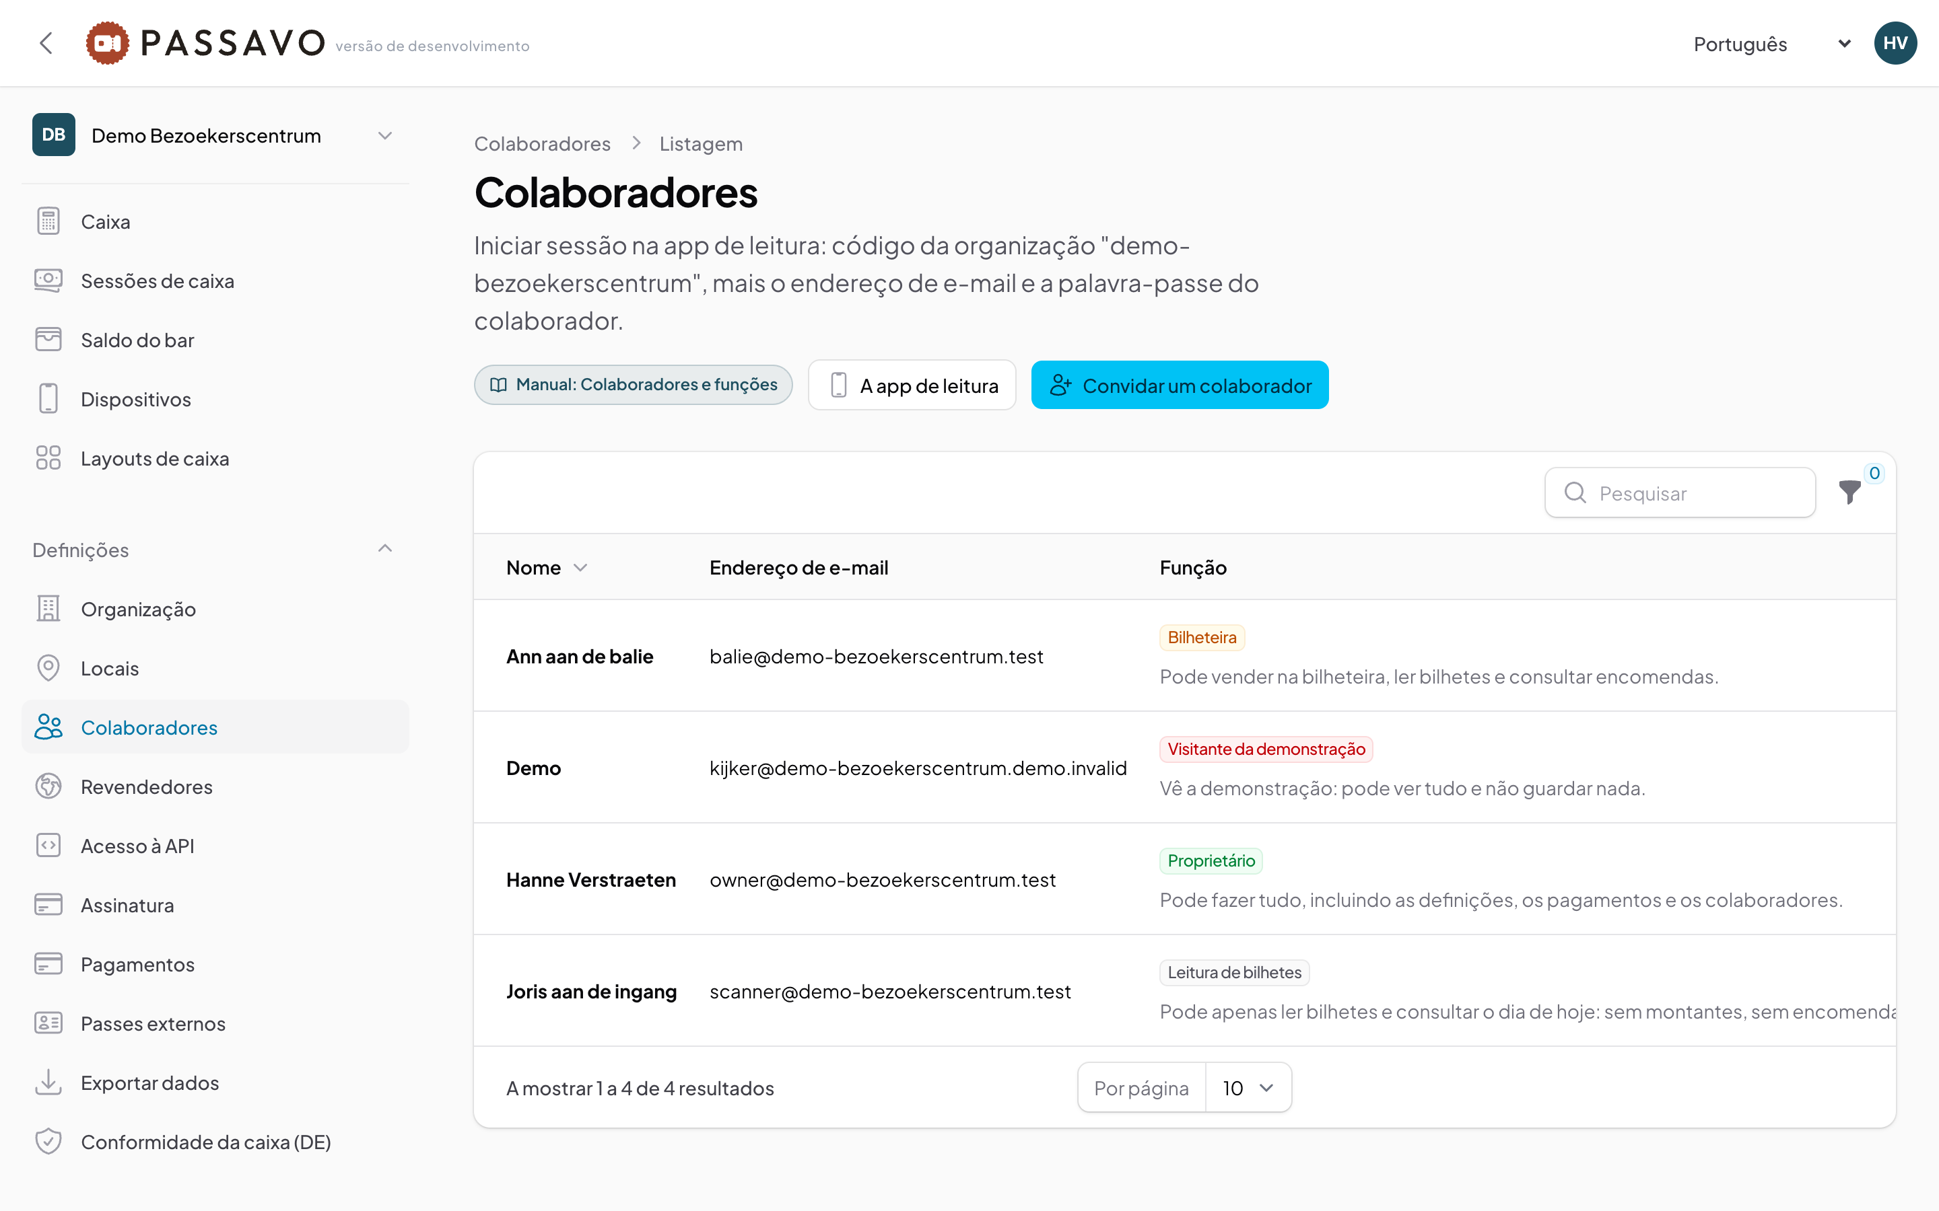1939x1211 pixels.
Task: Click the Sessões de caixa icon
Action: [48, 281]
